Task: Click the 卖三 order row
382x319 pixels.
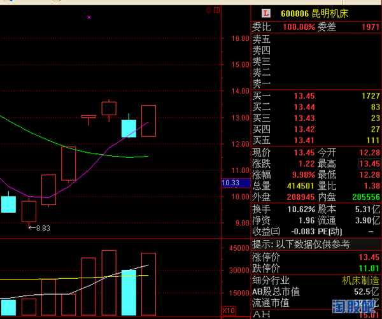Action: (x=316, y=62)
